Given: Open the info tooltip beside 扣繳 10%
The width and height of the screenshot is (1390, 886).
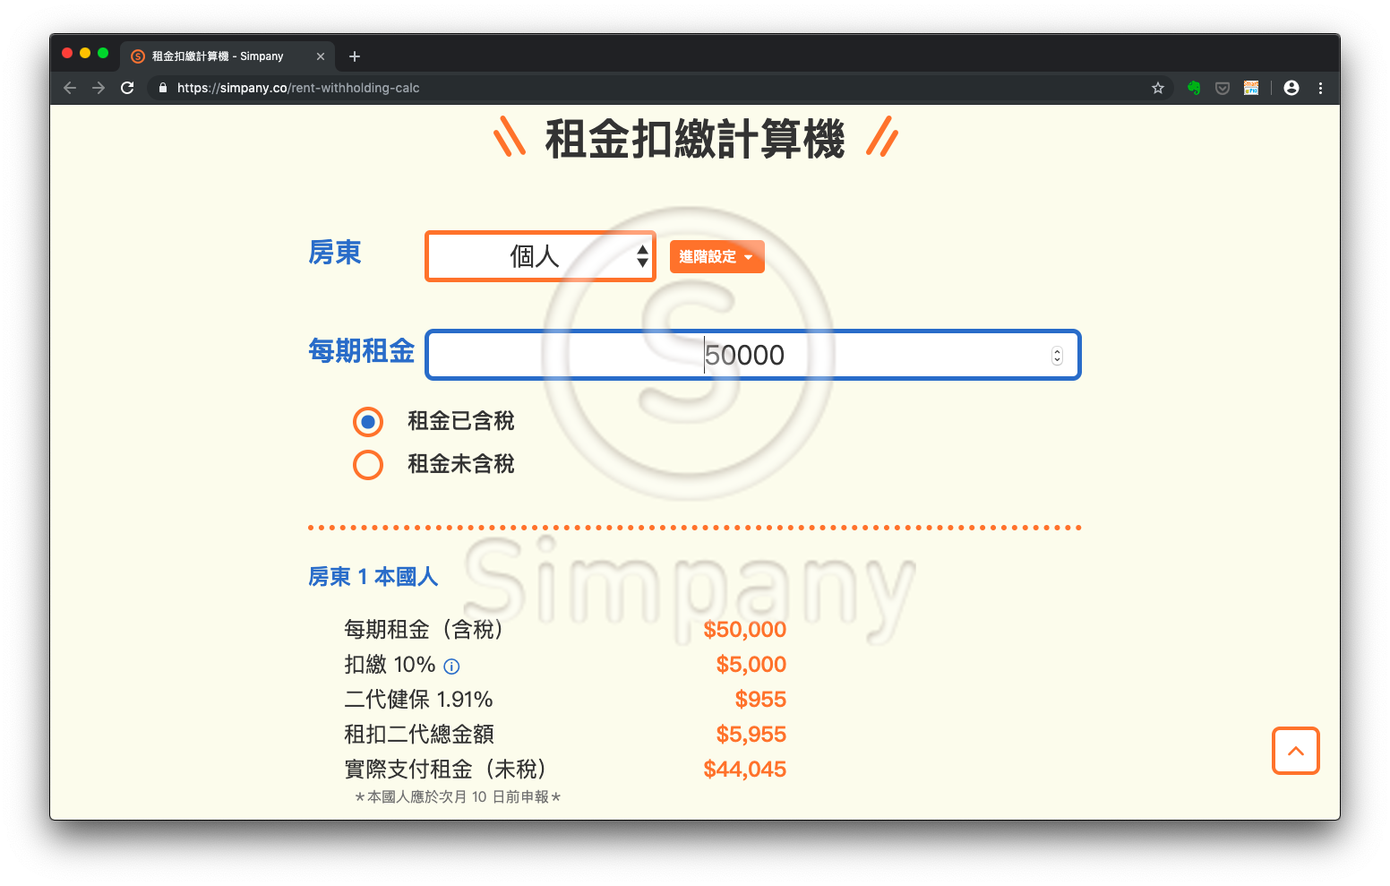Looking at the screenshot, I should tap(451, 666).
